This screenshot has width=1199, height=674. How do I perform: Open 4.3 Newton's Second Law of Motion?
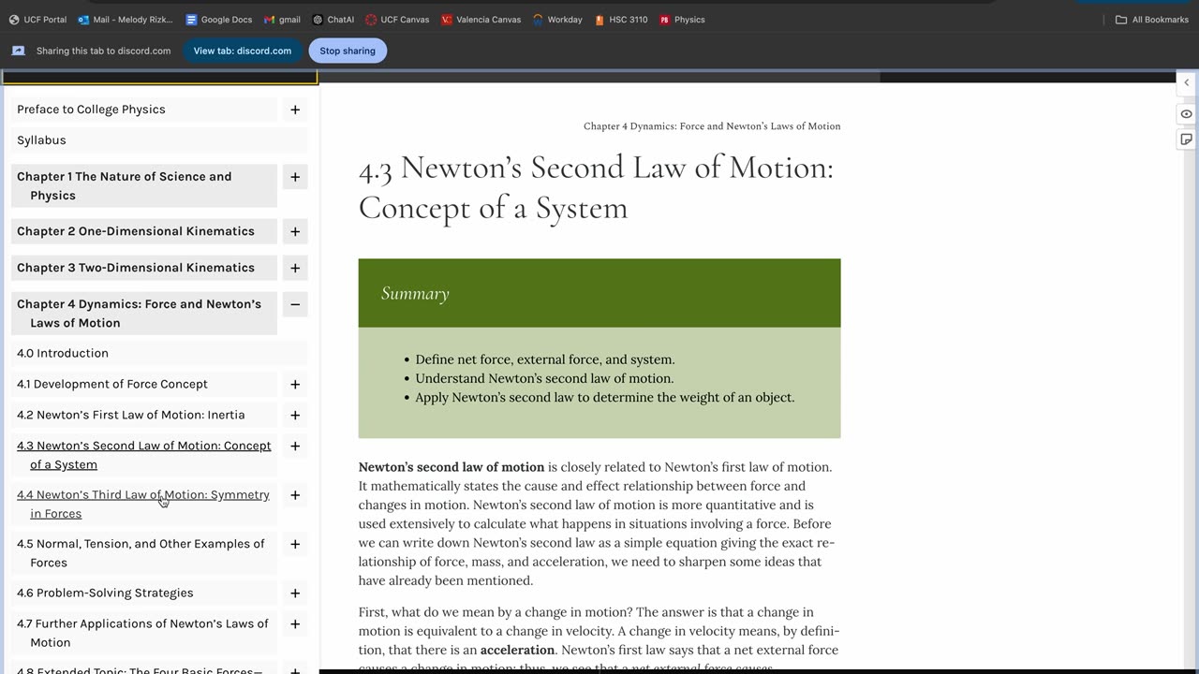(x=144, y=455)
